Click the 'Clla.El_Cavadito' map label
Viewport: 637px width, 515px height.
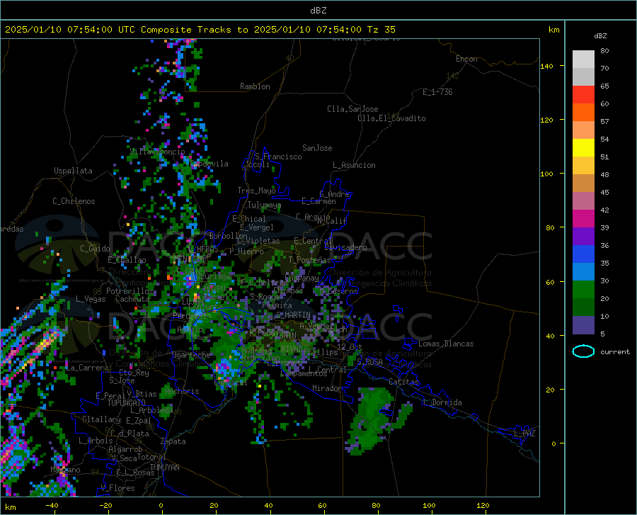click(x=391, y=118)
